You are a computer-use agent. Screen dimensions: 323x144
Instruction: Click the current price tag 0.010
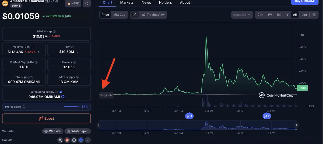tap(302, 88)
